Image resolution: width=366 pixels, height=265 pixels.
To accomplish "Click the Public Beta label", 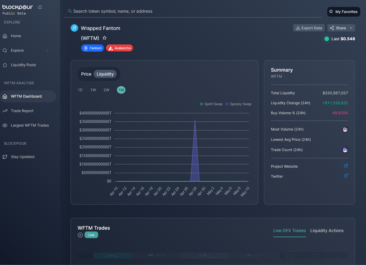I will click(14, 13).
